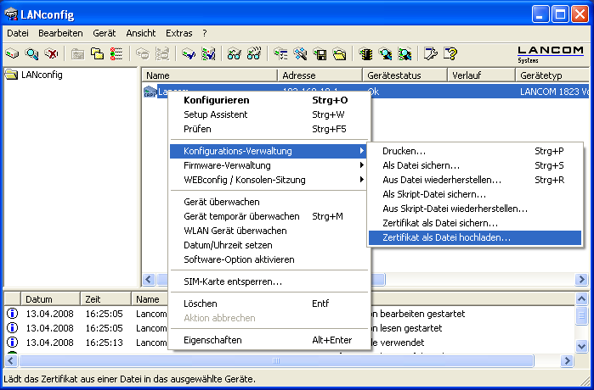Sort by the Verlauf column header
594x390 pixels.
(482, 75)
